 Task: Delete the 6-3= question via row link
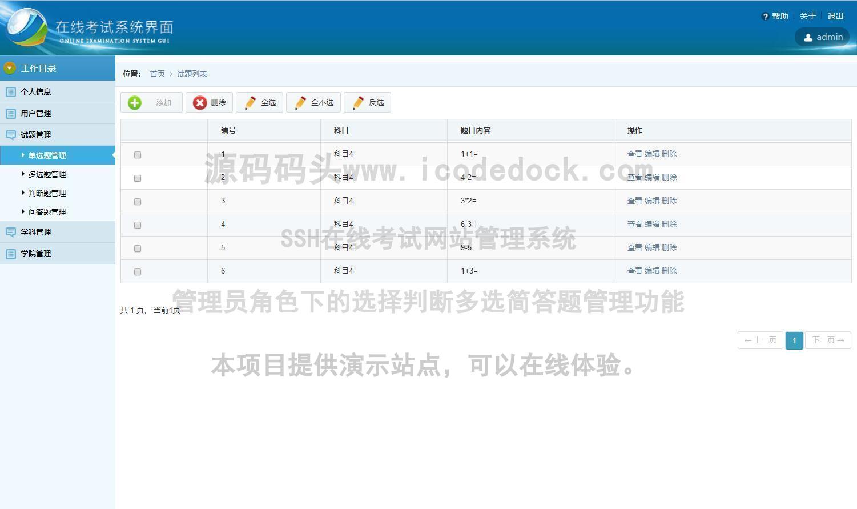click(669, 225)
